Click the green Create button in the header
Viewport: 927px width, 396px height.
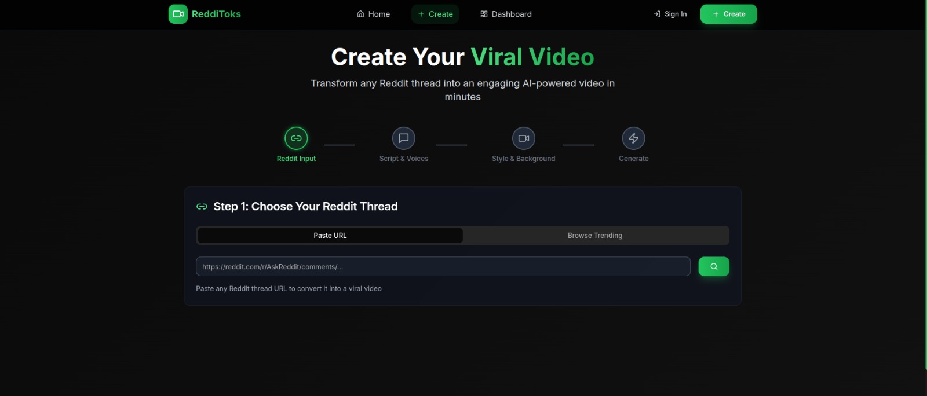click(728, 14)
